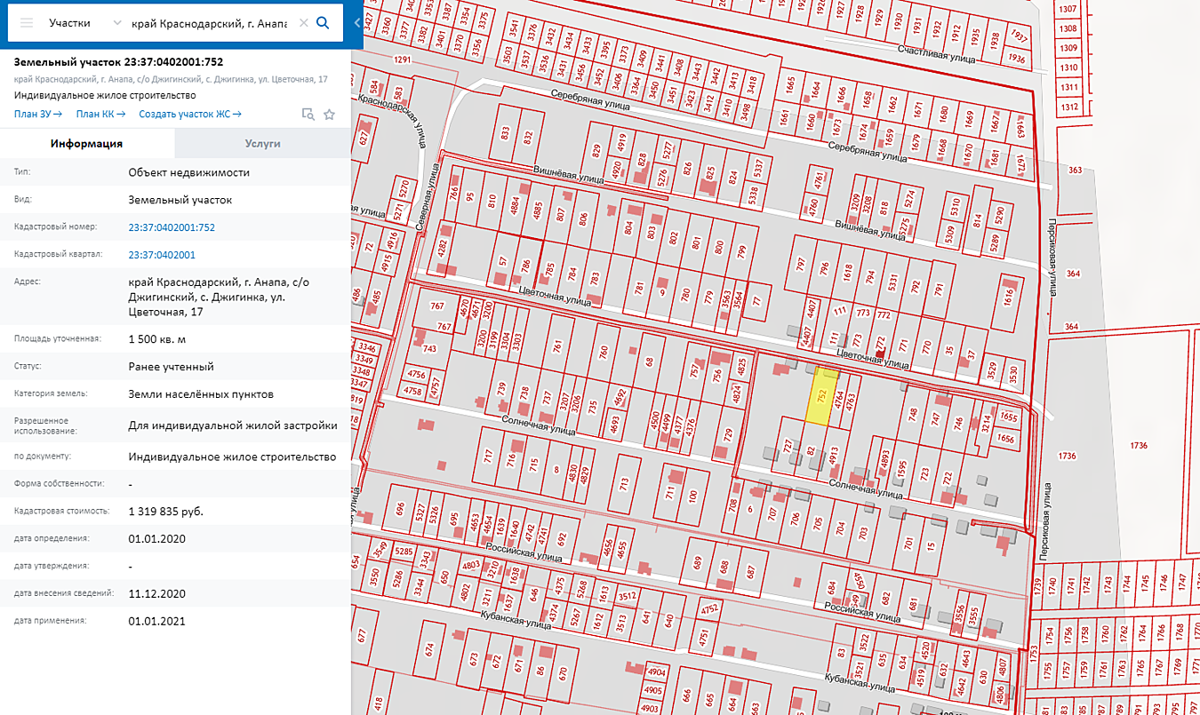Click the Счастливая улица street label
Image resolution: width=1200 pixels, height=715 pixels.
[x=936, y=54]
